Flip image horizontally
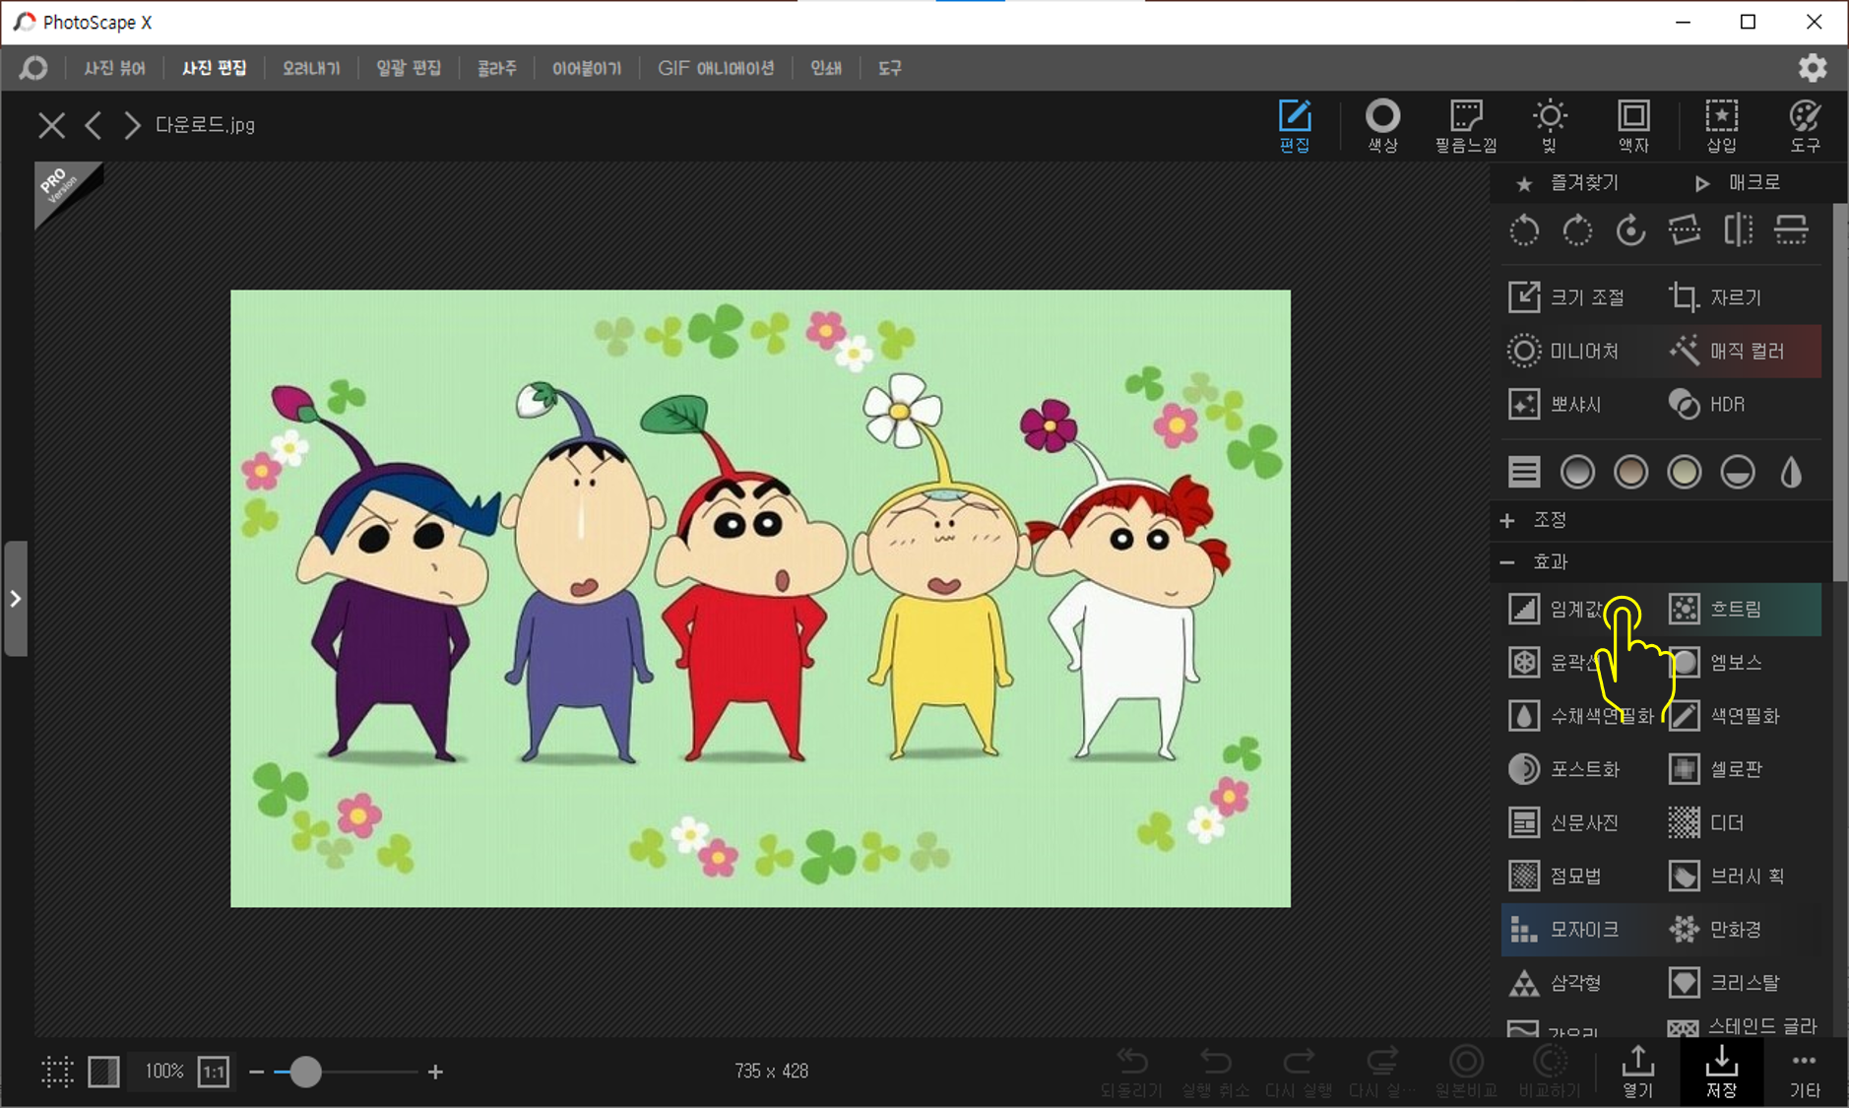Screen dimensions: 1849x1108 [1738, 230]
